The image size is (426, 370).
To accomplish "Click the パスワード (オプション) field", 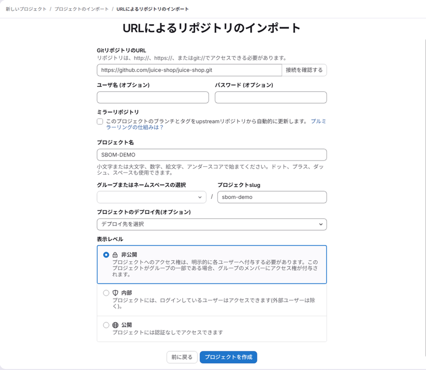I will (270, 97).
